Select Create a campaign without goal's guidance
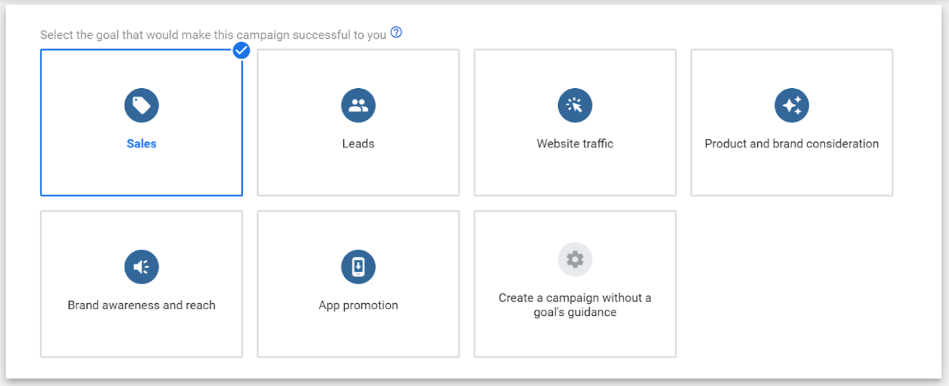The height and width of the screenshot is (386, 949). (575, 284)
